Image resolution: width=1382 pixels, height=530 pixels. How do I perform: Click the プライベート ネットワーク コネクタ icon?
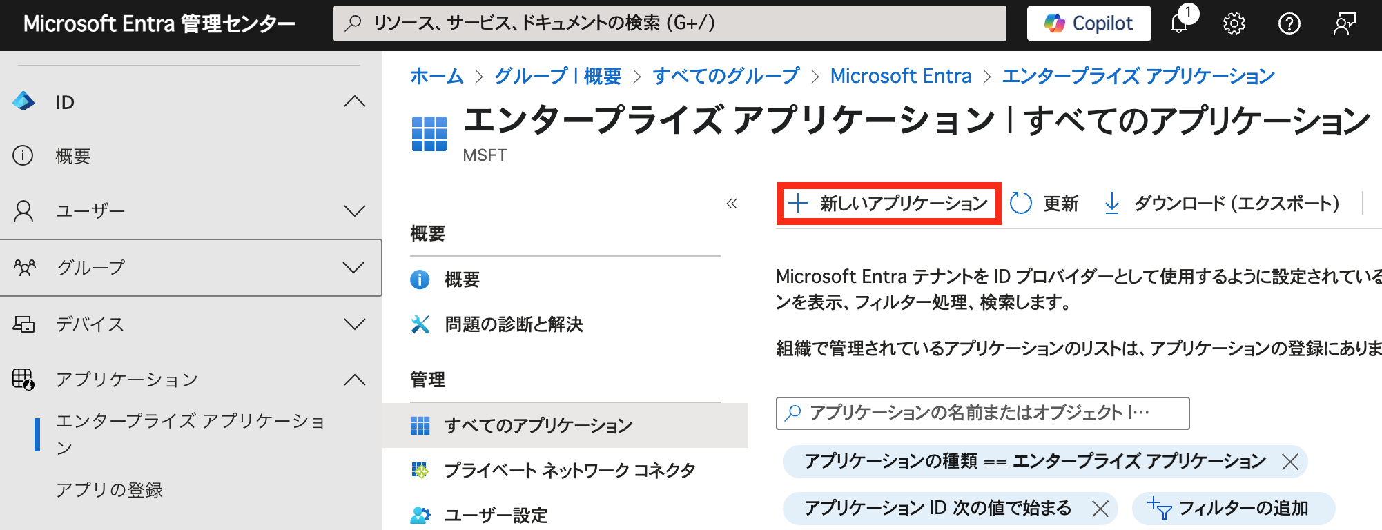coord(420,471)
